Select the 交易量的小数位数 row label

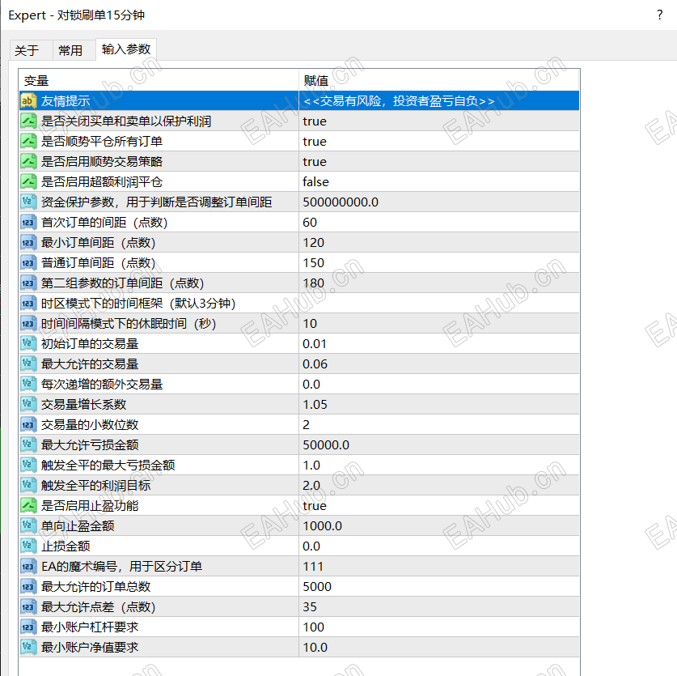pyautogui.click(x=90, y=424)
